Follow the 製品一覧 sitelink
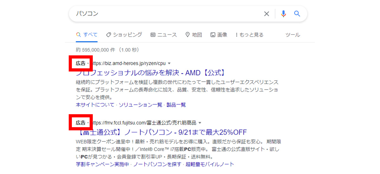Viewport: 380px width, 174px height. tap(176, 105)
